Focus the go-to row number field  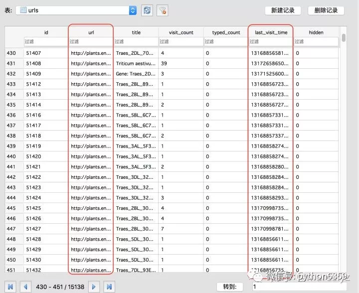click(x=299, y=287)
